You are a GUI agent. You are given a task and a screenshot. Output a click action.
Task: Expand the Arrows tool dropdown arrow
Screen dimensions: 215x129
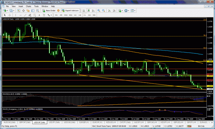(51, 15)
